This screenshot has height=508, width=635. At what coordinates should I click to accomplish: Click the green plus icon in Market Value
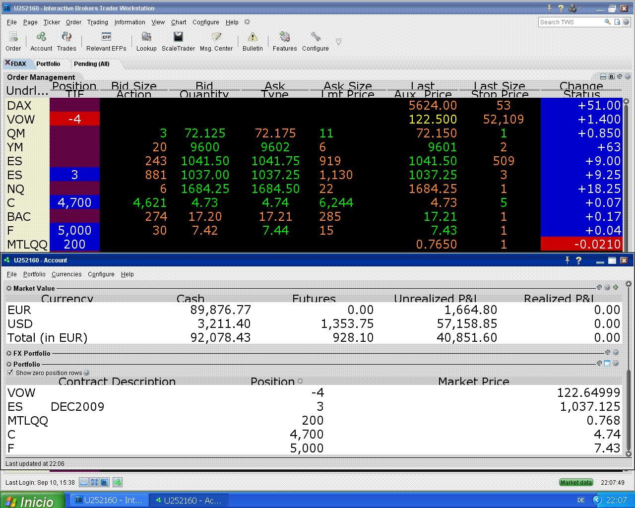[616, 288]
